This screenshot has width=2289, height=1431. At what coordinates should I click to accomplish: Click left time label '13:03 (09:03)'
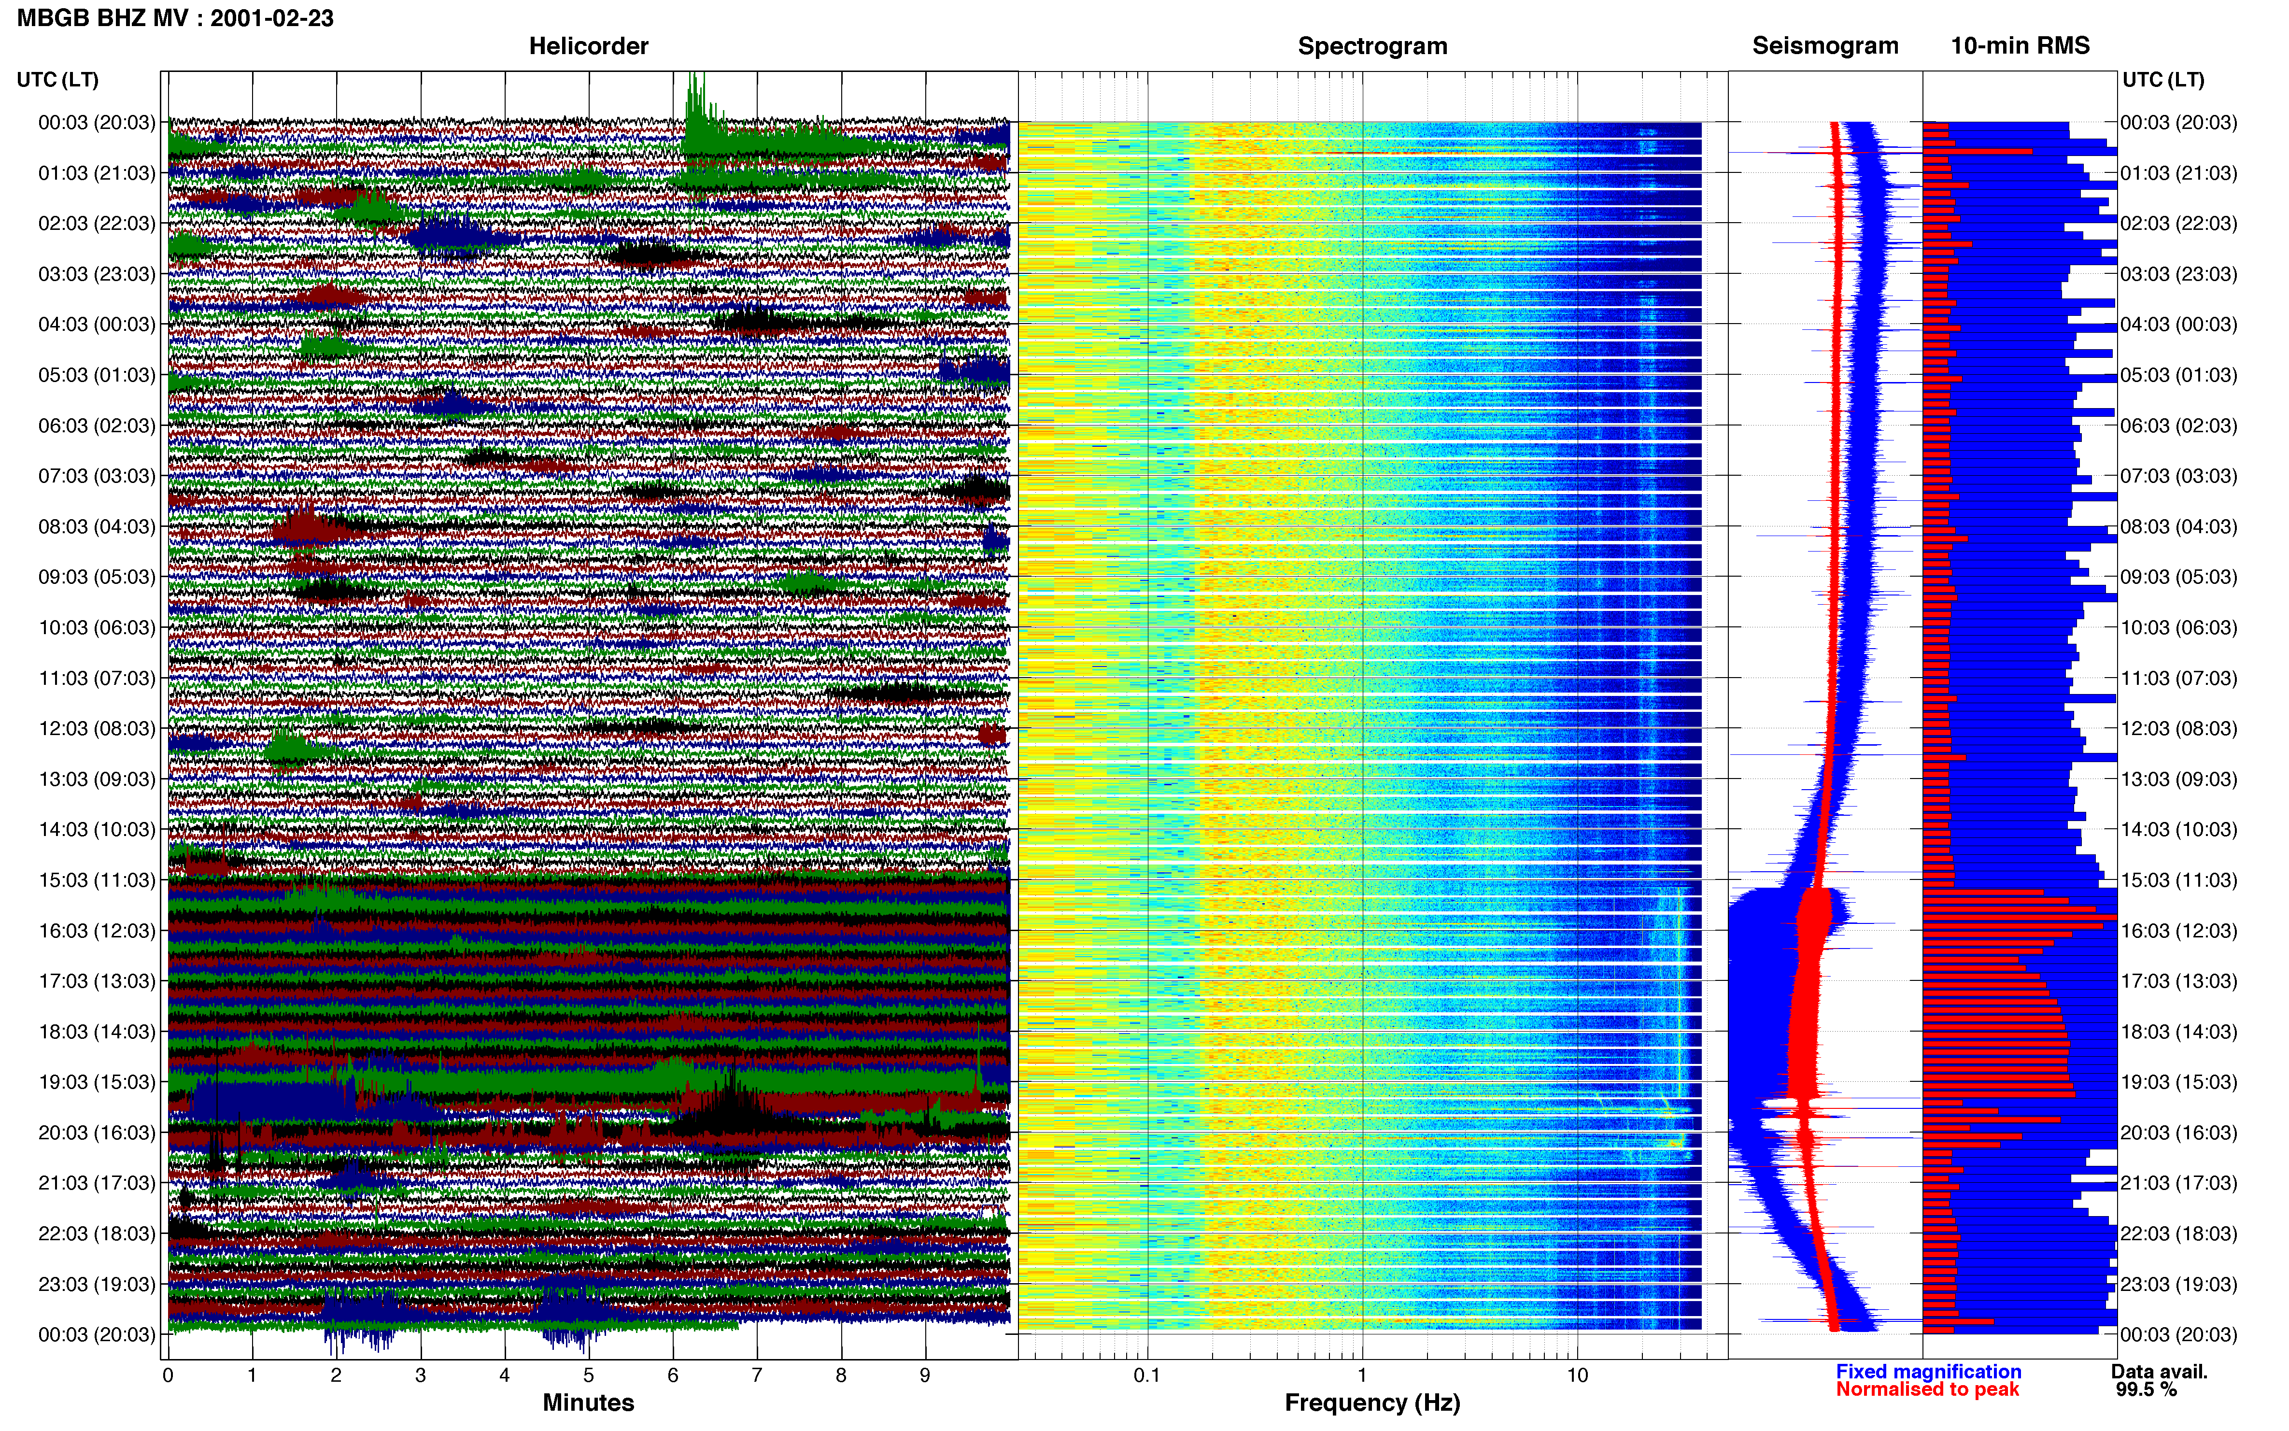[x=97, y=779]
